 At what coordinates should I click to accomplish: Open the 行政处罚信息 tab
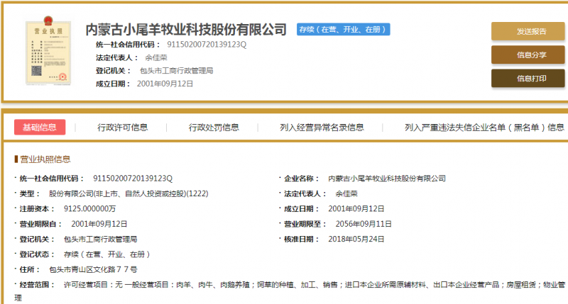(x=214, y=128)
